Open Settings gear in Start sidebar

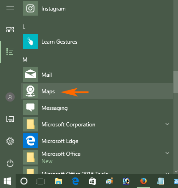pyautogui.click(x=10, y=141)
